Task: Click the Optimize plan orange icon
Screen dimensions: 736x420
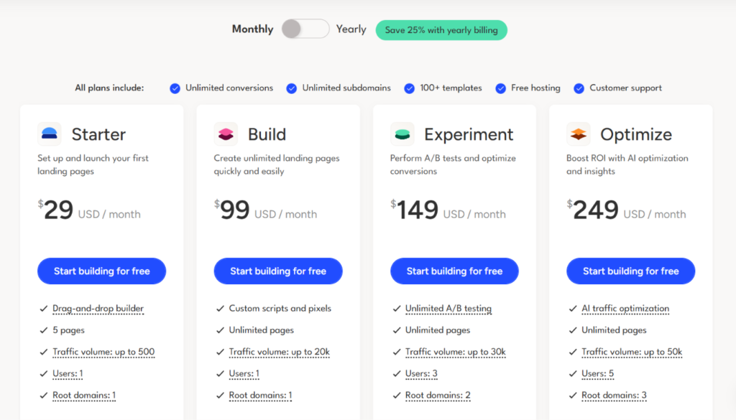Action: (579, 134)
